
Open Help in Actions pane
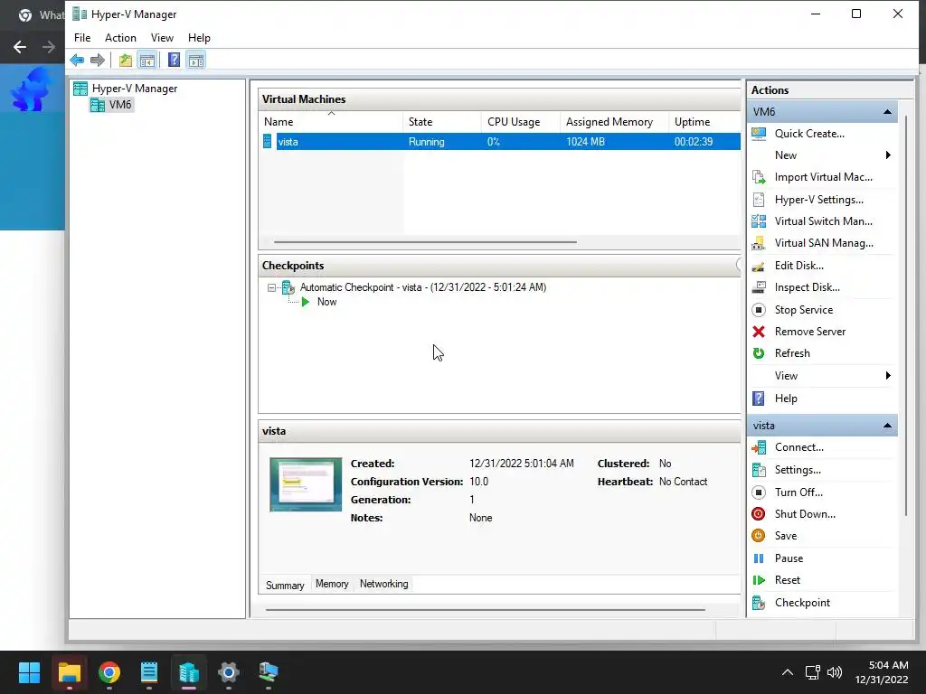pyautogui.click(x=786, y=399)
